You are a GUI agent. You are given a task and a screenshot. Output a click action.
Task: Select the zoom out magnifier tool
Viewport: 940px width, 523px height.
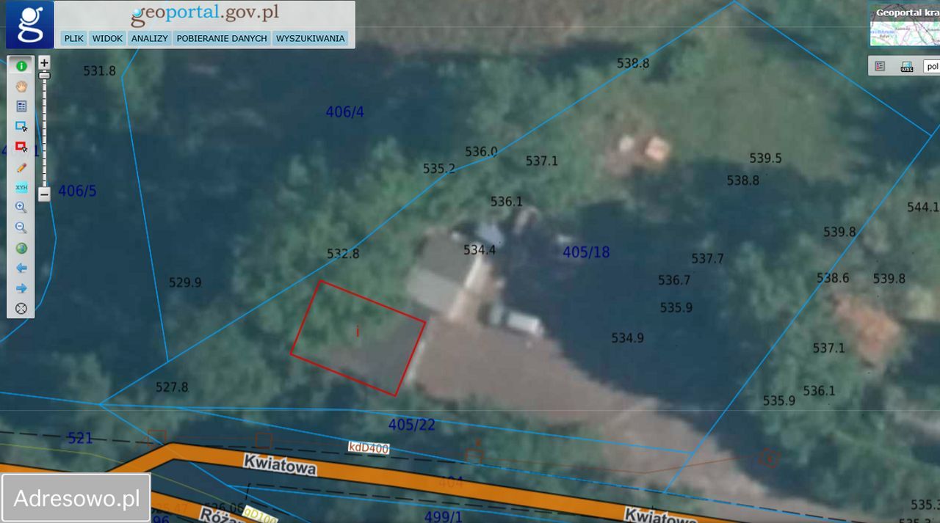(21, 227)
